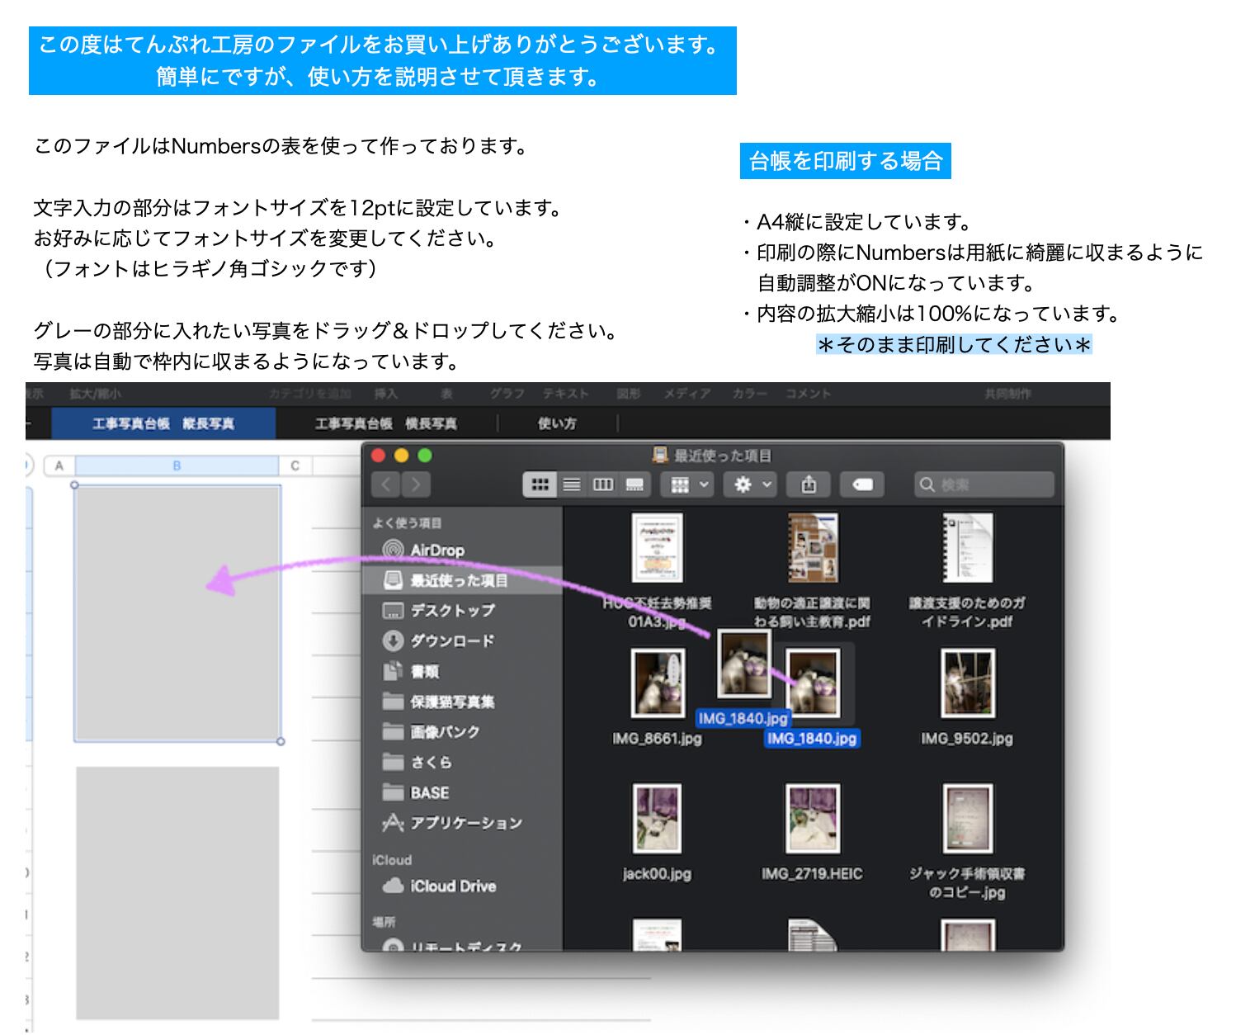Select the IMG_9502.jpg thumbnail
The height and width of the screenshot is (1035, 1236).
click(x=967, y=683)
